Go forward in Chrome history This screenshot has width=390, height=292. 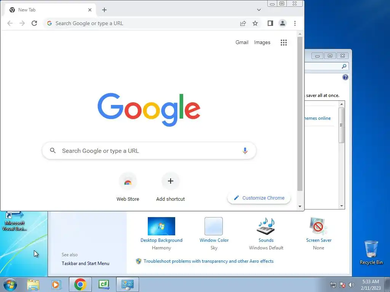coord(22,23)
